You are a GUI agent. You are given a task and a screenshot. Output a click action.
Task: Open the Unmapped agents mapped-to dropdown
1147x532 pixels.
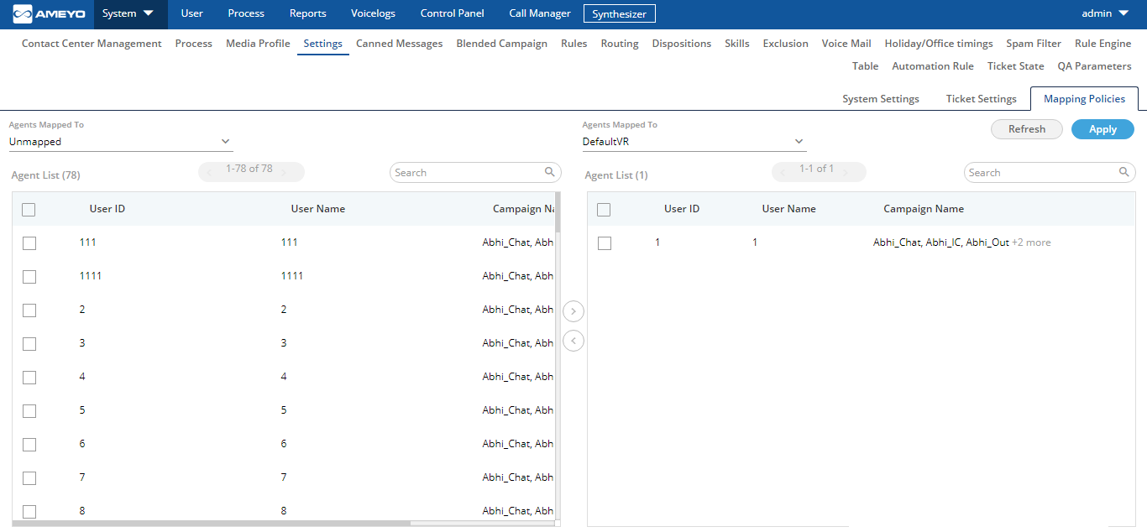click(121, 142)
